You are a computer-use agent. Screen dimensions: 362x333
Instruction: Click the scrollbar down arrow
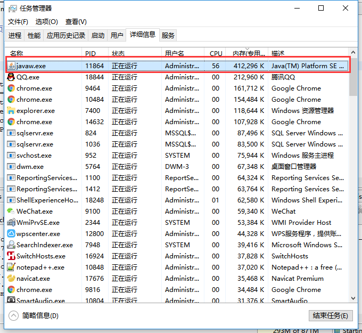(x=353, y=298)
